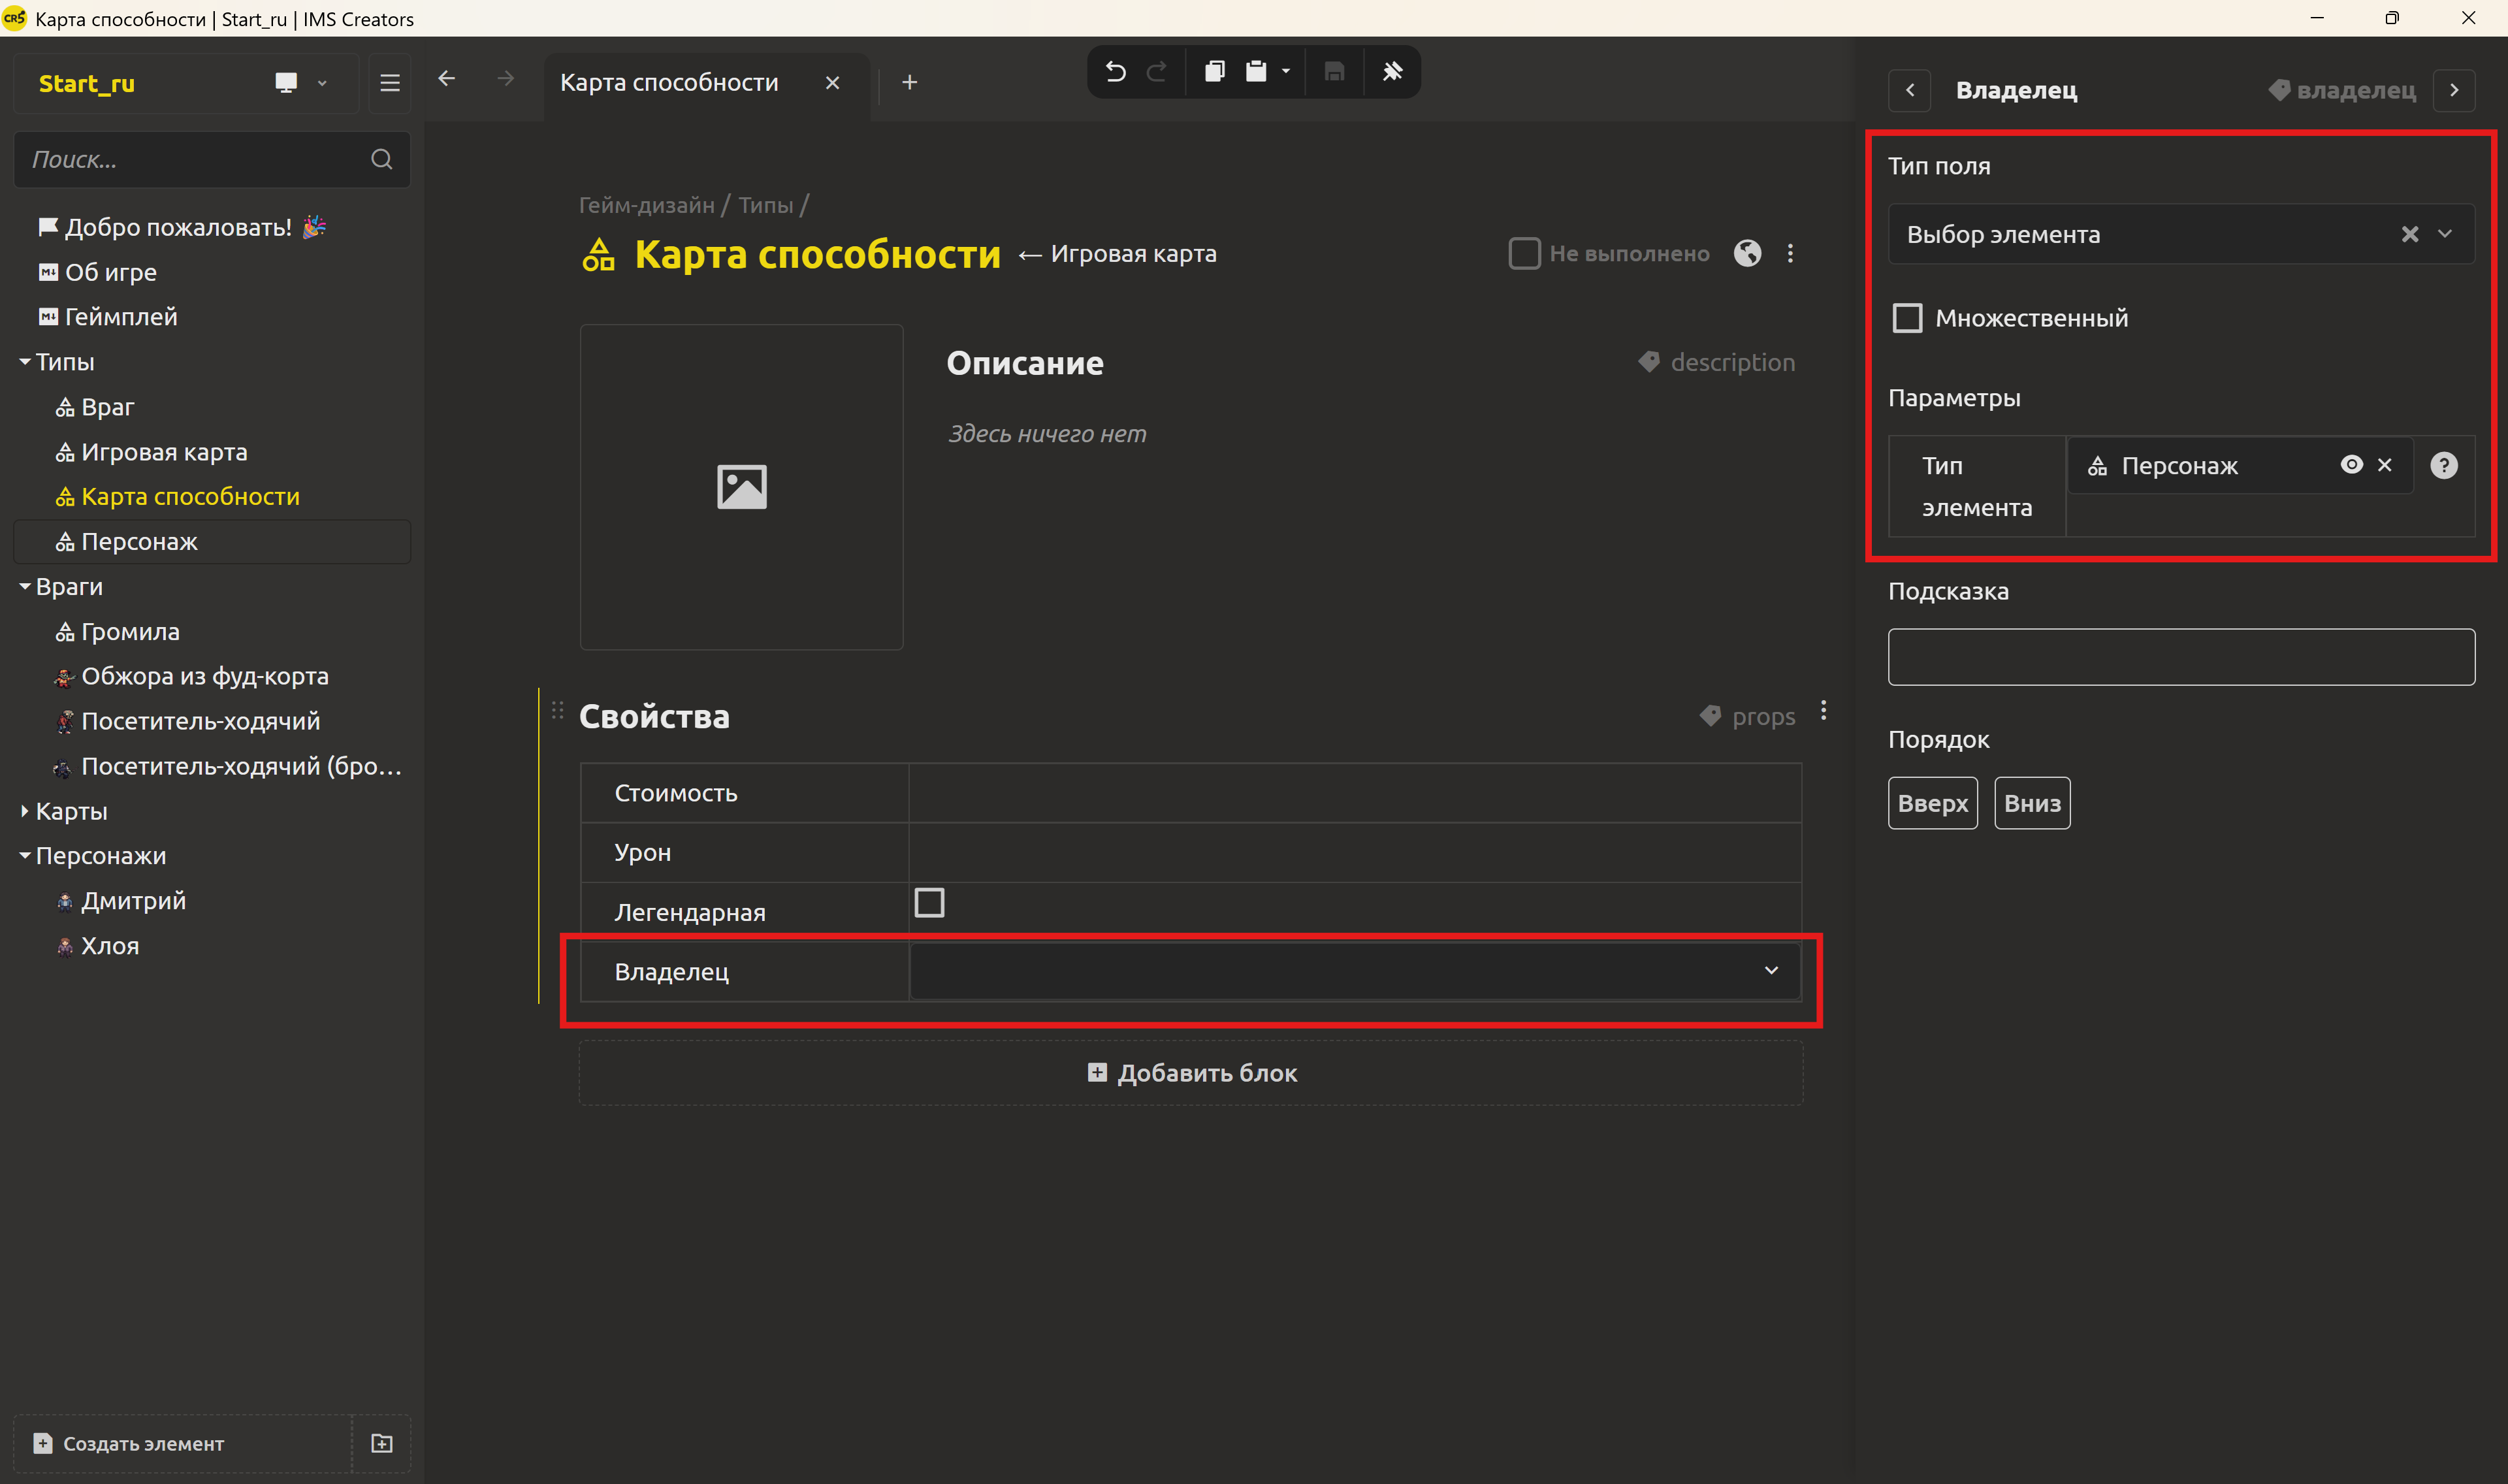Click the copy icon in toolbar
2508x1484 pixels.
point(1215,72)
